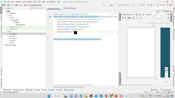
Task: Switch to MainActivity.java tab
Action: [x=71, y=8]
